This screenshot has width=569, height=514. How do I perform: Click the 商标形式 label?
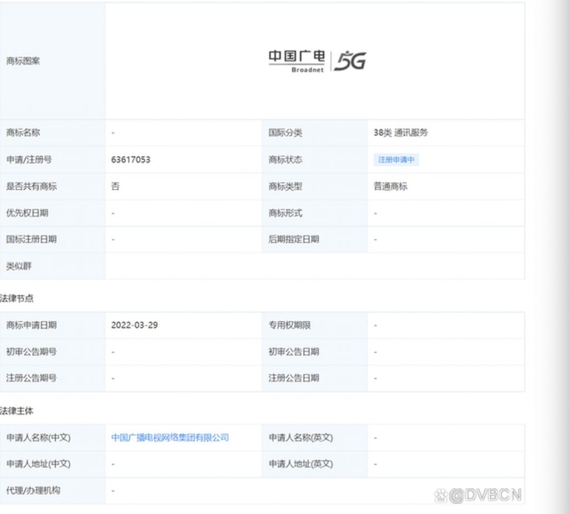pyautogui.click(x=285, y=213)
